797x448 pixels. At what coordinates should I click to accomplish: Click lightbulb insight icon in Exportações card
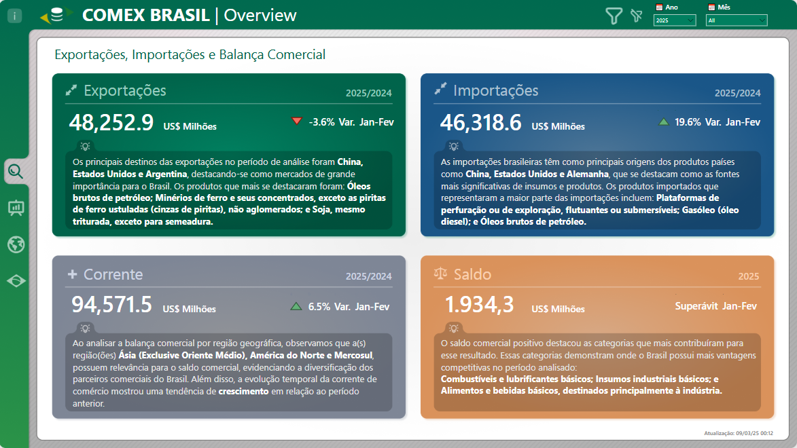(86, 147)
